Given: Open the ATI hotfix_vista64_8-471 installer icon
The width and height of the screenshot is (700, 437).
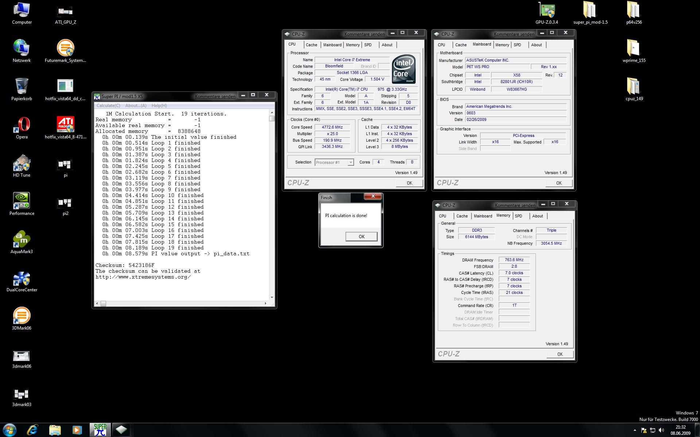Looking at the screenshot, I should [x=65, y=128].
